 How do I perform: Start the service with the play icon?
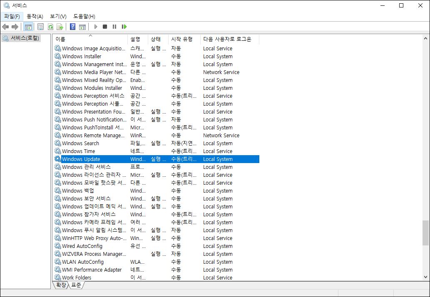click(96, 27)
